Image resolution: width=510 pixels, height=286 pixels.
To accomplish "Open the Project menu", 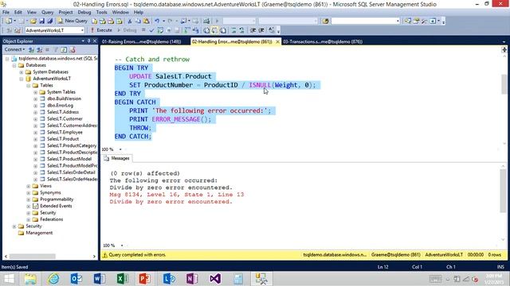I will click(65, 12).
